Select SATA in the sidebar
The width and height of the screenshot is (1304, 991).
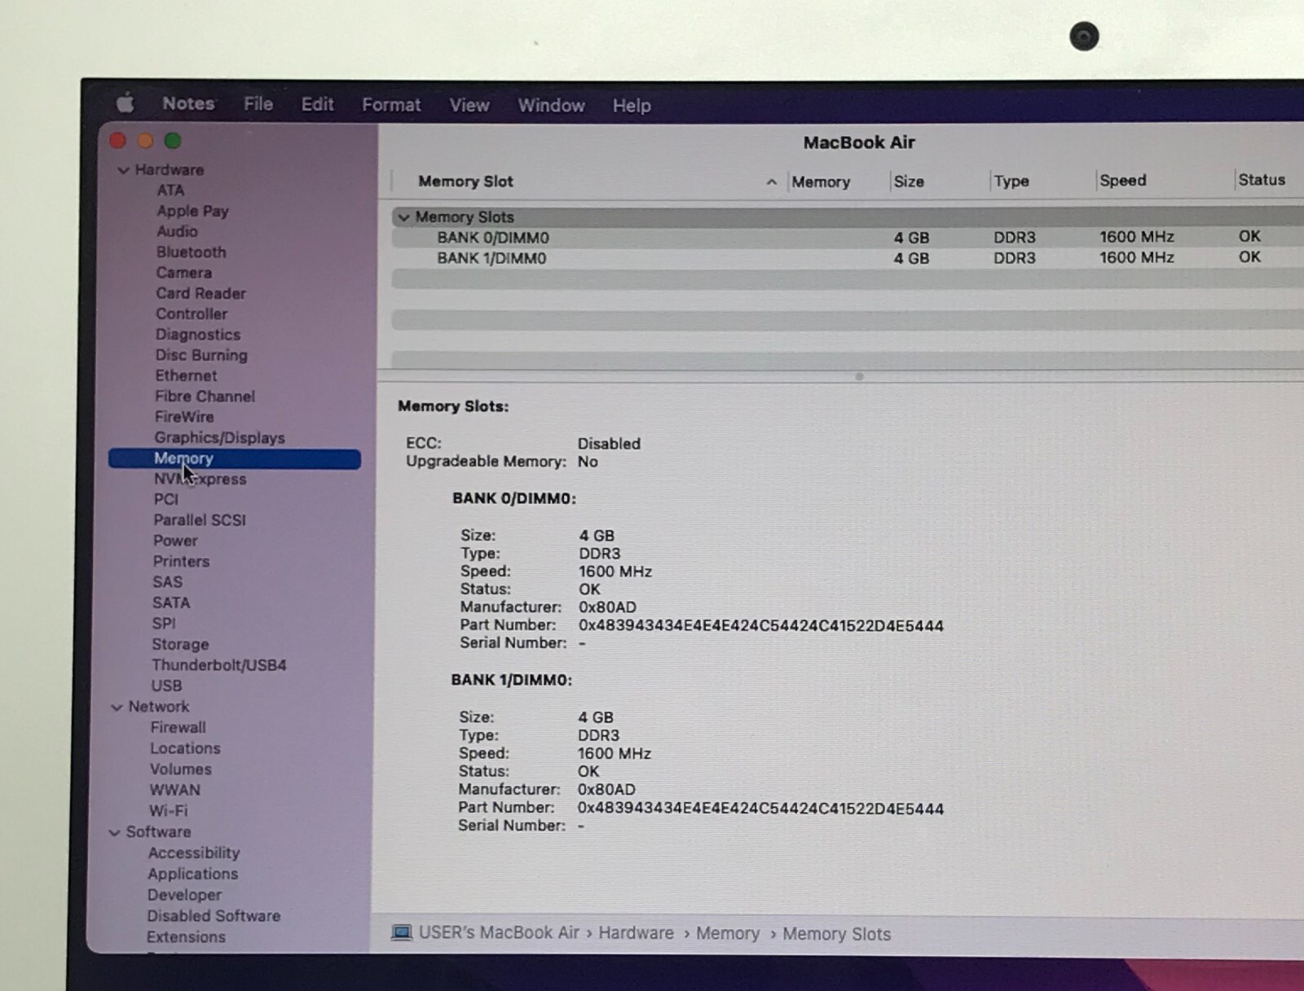170,603
